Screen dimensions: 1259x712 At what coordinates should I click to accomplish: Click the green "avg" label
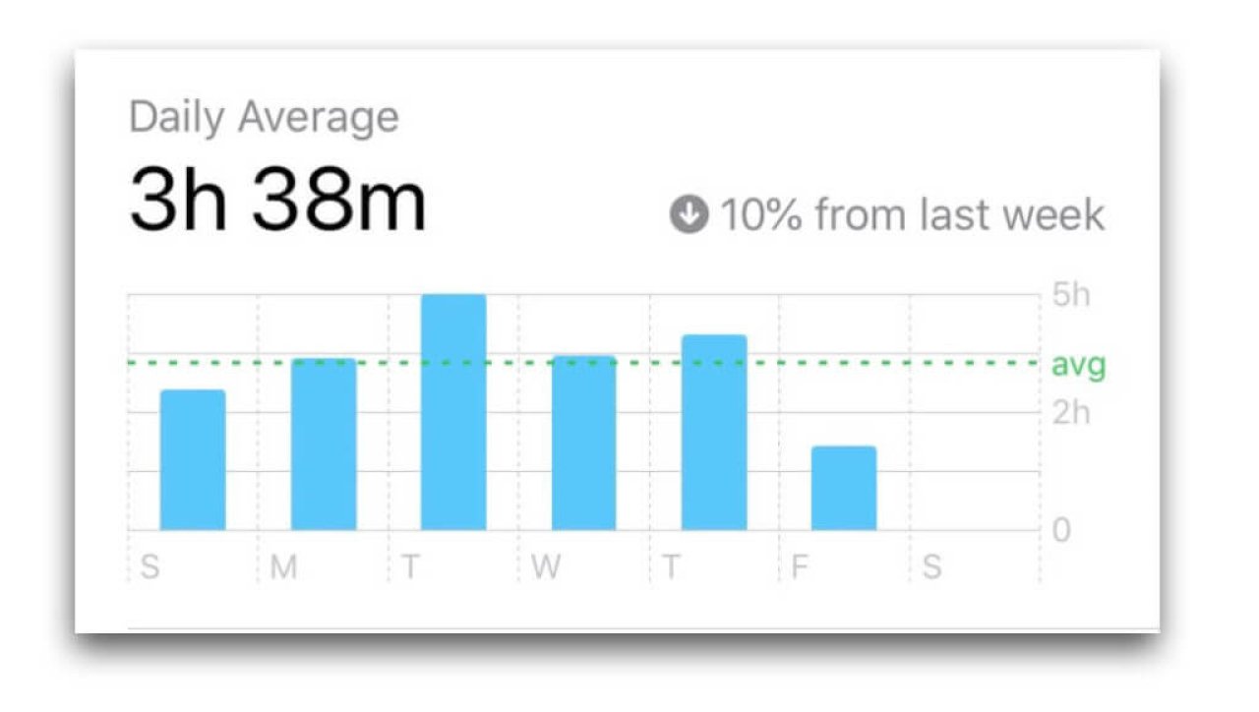point(1078,366)
